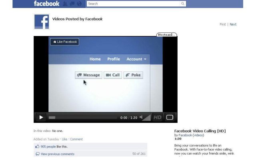This screenshot has height=168, width=256.
Task: Open notifications globe icon in the header
Action: [x=79, y=4]
